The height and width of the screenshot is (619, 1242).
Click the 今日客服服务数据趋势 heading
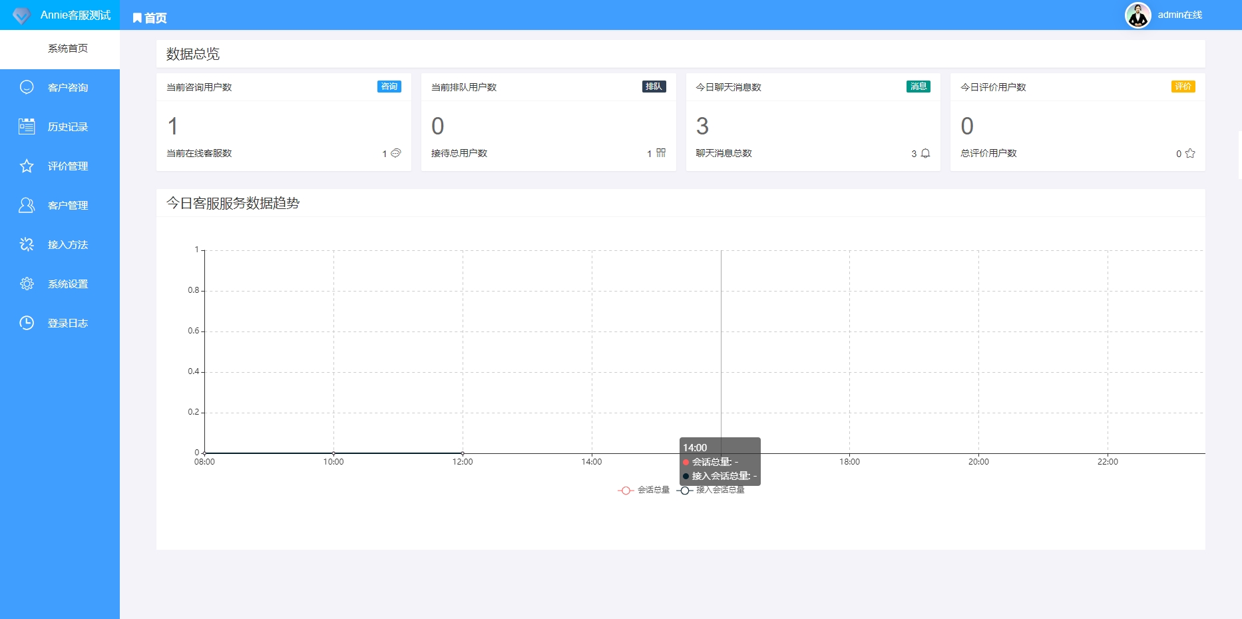click(233, 203)
